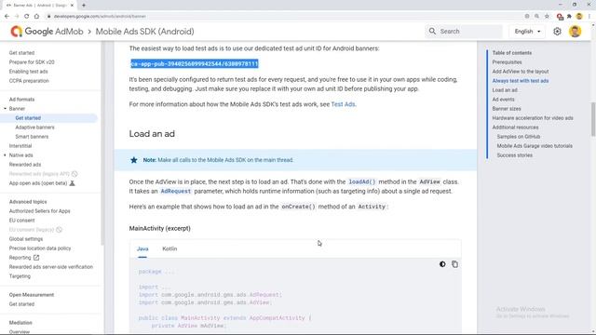The width and height of the screenshot is (596, 335).
Task: Open new browser tab plus icon
Action: 84,6
